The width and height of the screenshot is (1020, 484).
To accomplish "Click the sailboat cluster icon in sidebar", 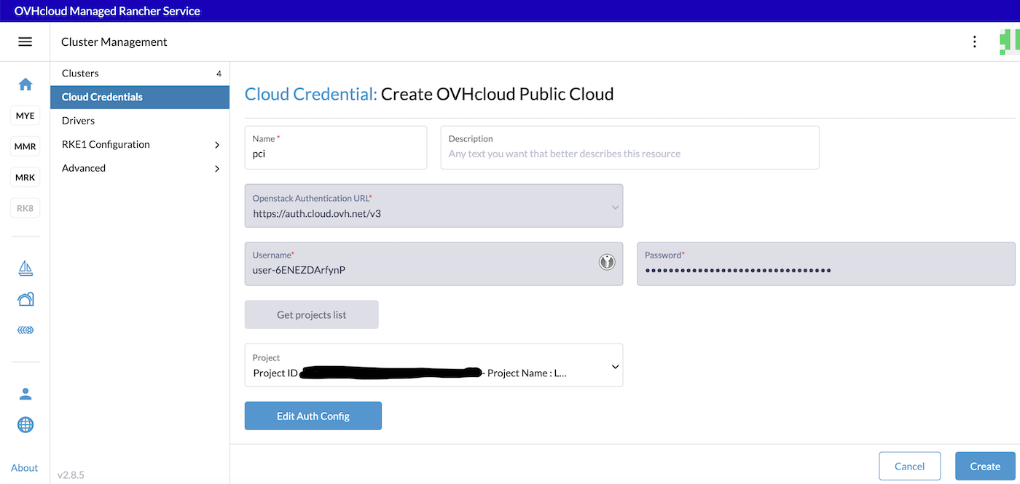I will tap(25, 268).
